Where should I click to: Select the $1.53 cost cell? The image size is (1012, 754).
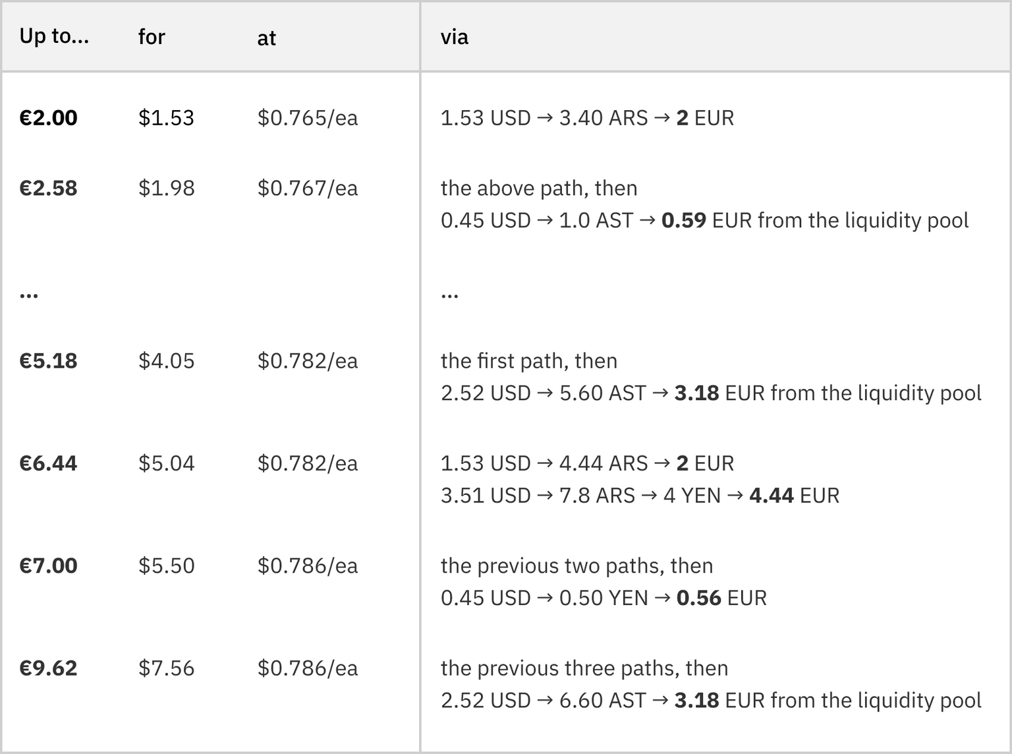pos(166,118)
